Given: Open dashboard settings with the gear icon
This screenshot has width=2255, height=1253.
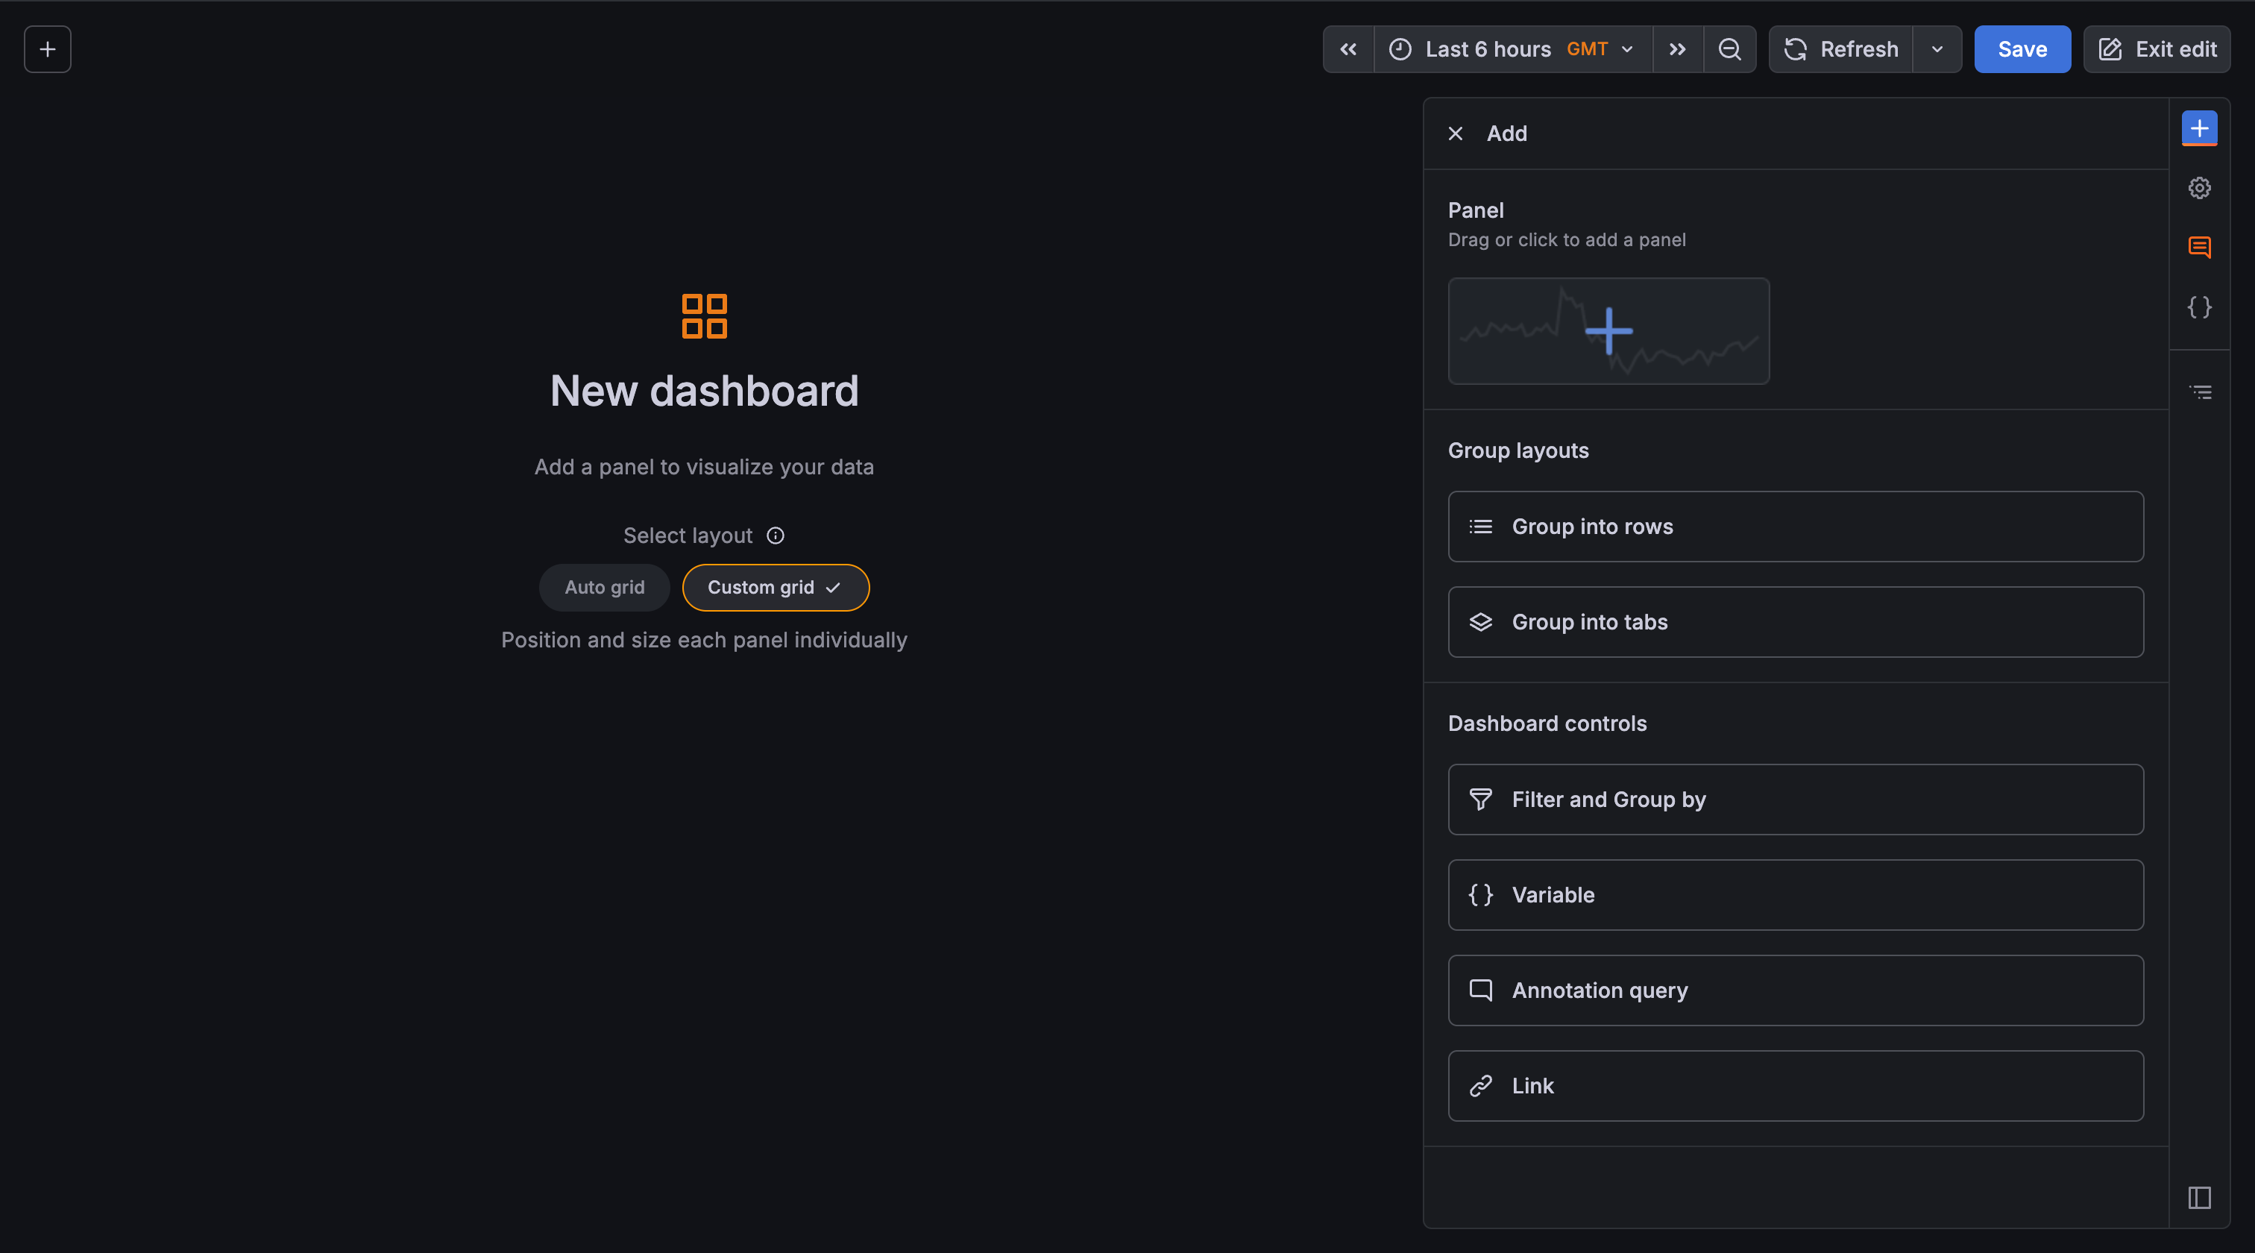Looking at the screenshot, I should (2200, 187).
